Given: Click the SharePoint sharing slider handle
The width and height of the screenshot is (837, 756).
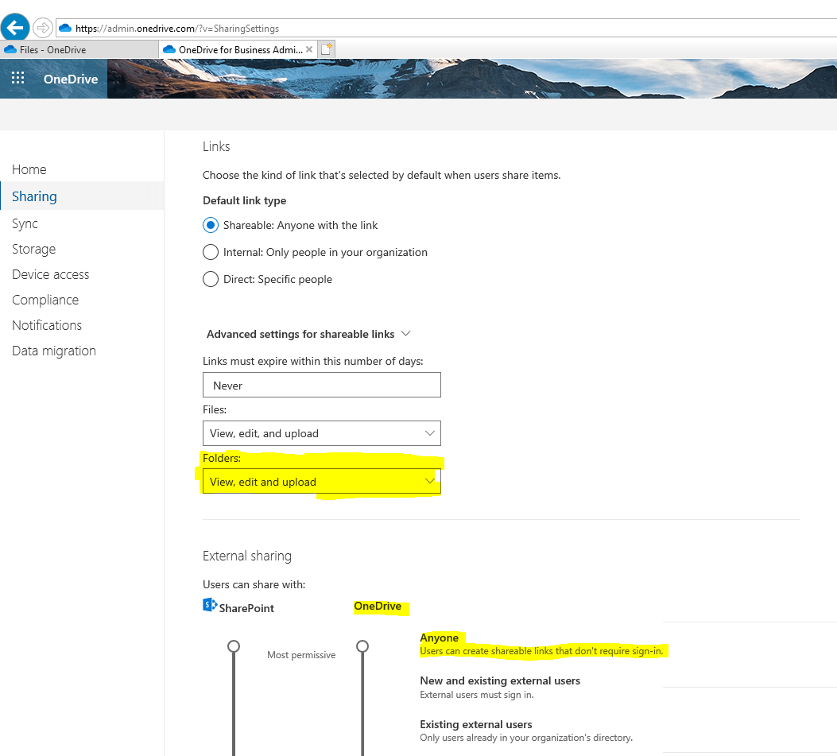Looking at the screenshot, I should click(x=233, y=646).
